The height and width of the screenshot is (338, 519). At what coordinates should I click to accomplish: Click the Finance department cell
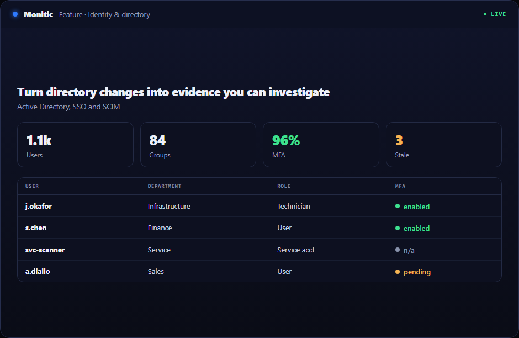coord(160,228)
